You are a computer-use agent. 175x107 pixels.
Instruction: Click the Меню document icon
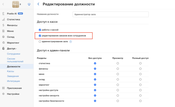point(3,31)
